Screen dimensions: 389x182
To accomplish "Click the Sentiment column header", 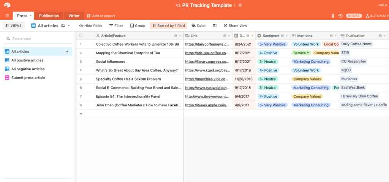I will 273,36.
